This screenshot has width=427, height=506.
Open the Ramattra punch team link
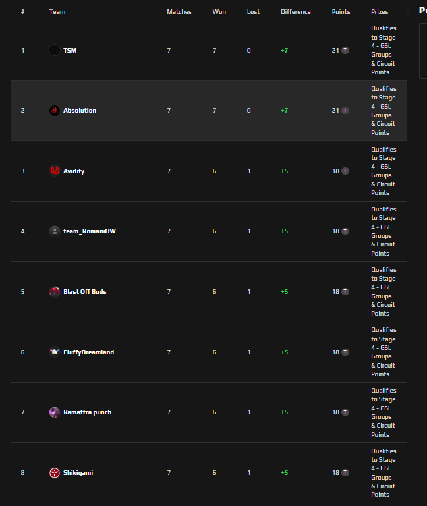pyautogui.click(x=87, y=412)
